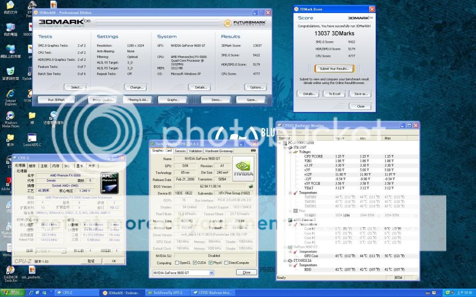Click the system tray clock
Screen dimensions: 476x297
coord(464,293)
